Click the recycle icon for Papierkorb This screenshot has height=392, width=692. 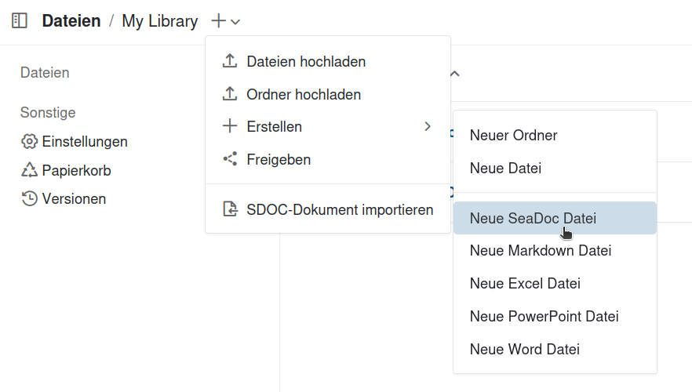pyautogui.click(x=30, y=170)
